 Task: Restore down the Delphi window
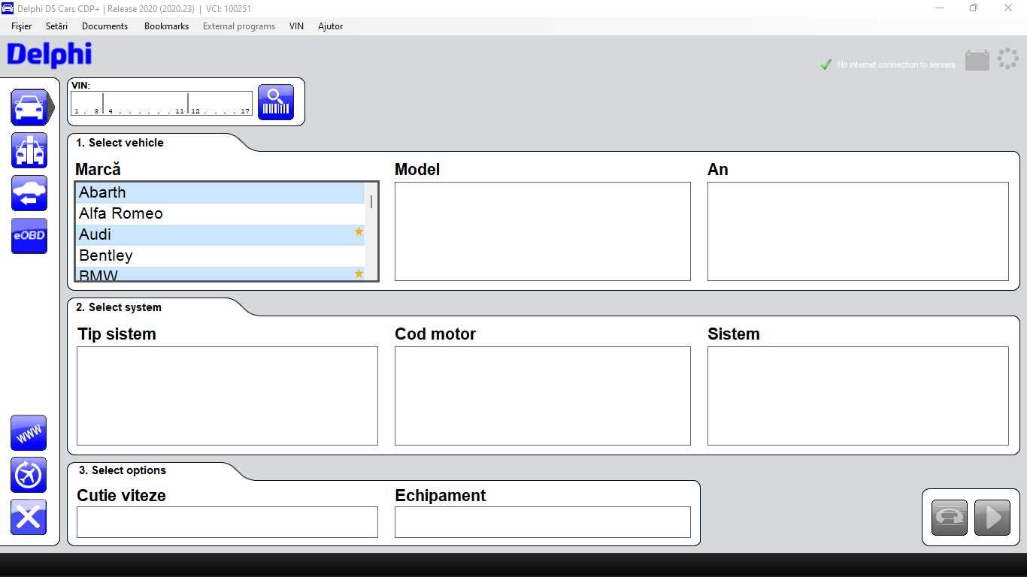pos(974,8)
